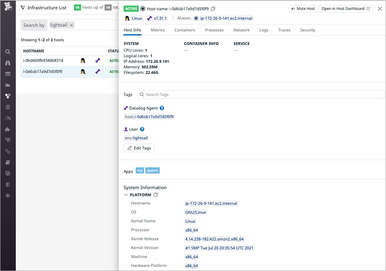Viewport: 386px width, 271px height.
Task: Click the ACTIVE status badge in panel header
Action: (x=131, y=9)
